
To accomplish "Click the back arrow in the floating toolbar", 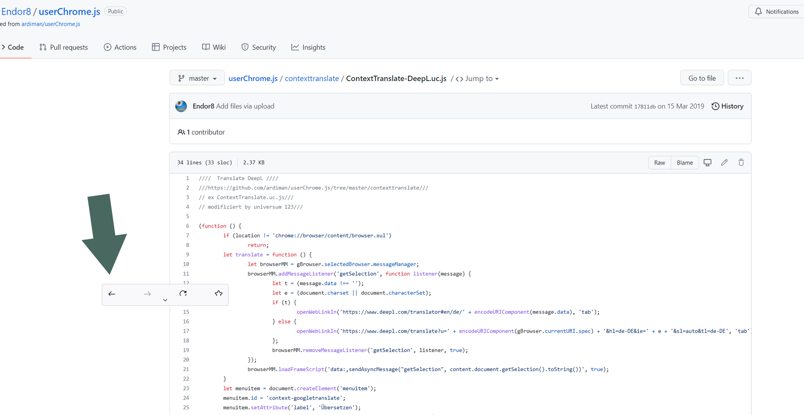I will point(112,294).
